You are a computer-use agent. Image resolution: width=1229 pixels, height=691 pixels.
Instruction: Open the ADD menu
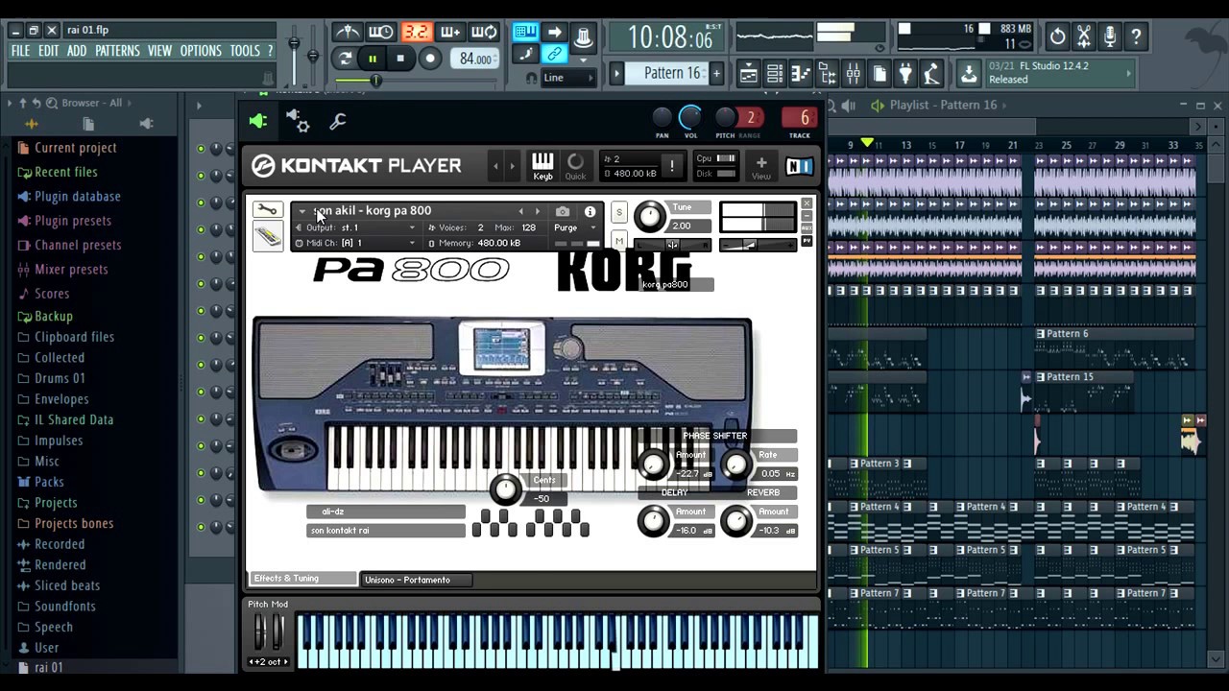77,51
